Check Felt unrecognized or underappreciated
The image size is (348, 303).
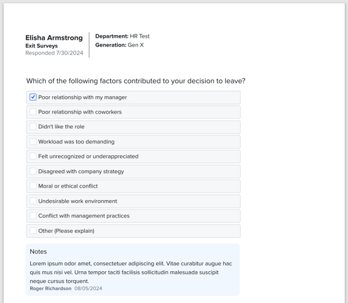(33, 156)
